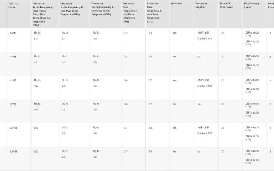
Task: Click the Max Memory Speed column header
Action: (251, 5)
